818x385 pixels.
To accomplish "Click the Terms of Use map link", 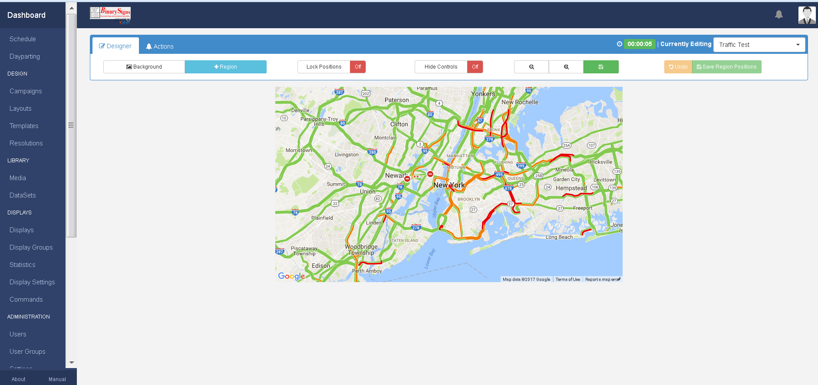I will 567,280.
